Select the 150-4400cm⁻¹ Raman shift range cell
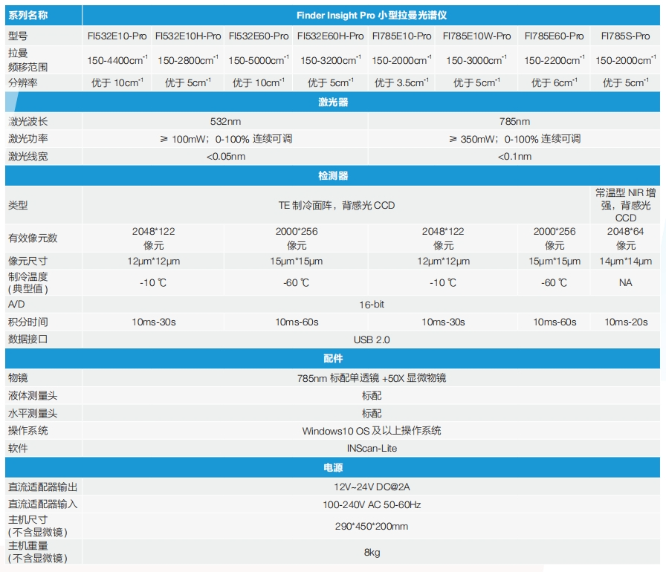 [x=117, y=60]
